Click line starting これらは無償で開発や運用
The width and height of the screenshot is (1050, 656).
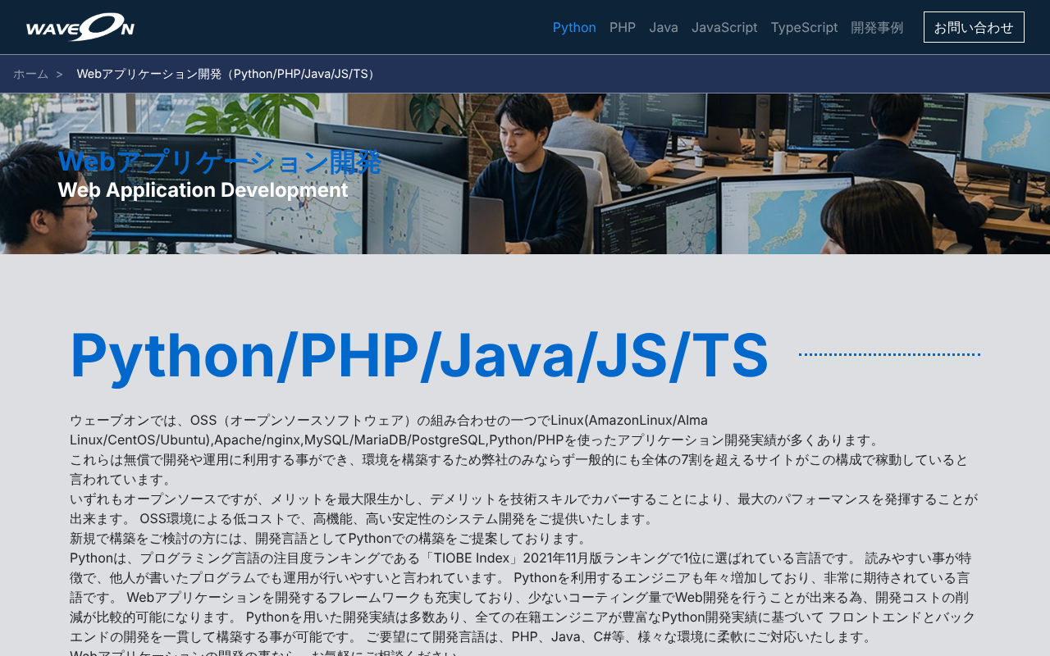click(519, 459)
